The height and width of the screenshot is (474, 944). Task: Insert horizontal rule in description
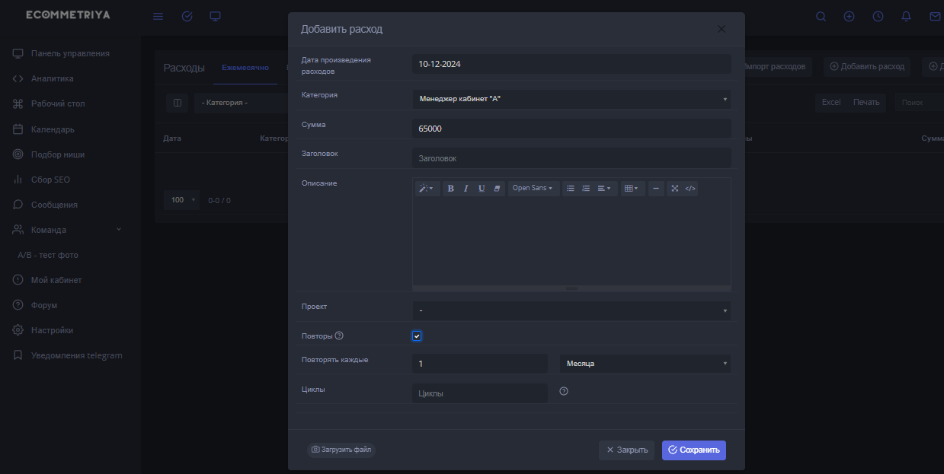tap(656, 189)
